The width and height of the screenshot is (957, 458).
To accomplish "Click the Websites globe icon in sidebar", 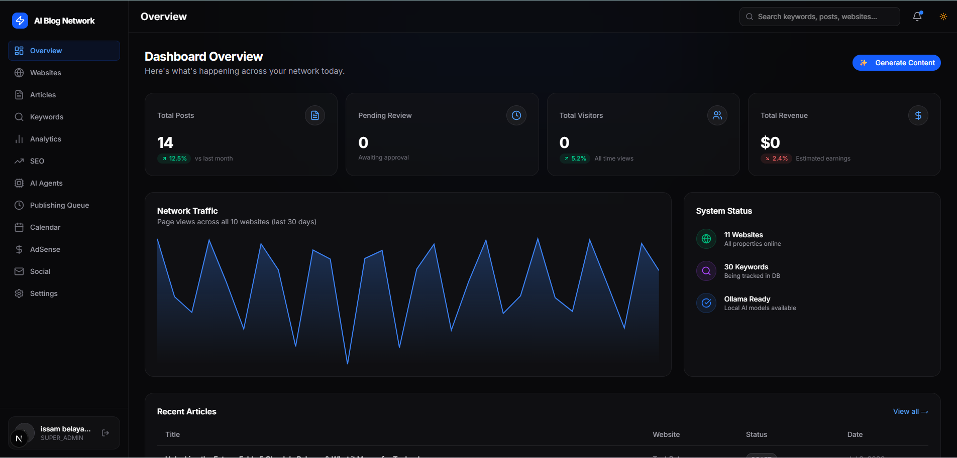I will click(x=19, y=73).
